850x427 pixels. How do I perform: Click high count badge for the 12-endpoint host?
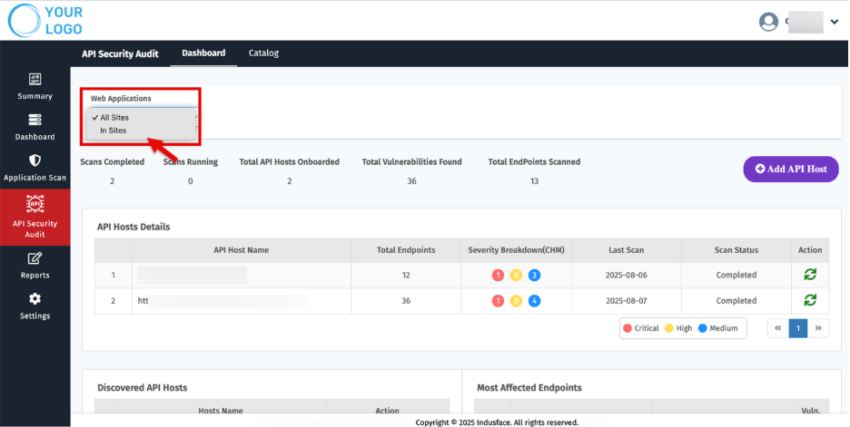[516, 275]
